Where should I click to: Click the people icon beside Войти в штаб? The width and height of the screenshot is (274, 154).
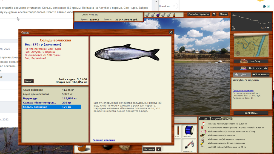(243, 68)
